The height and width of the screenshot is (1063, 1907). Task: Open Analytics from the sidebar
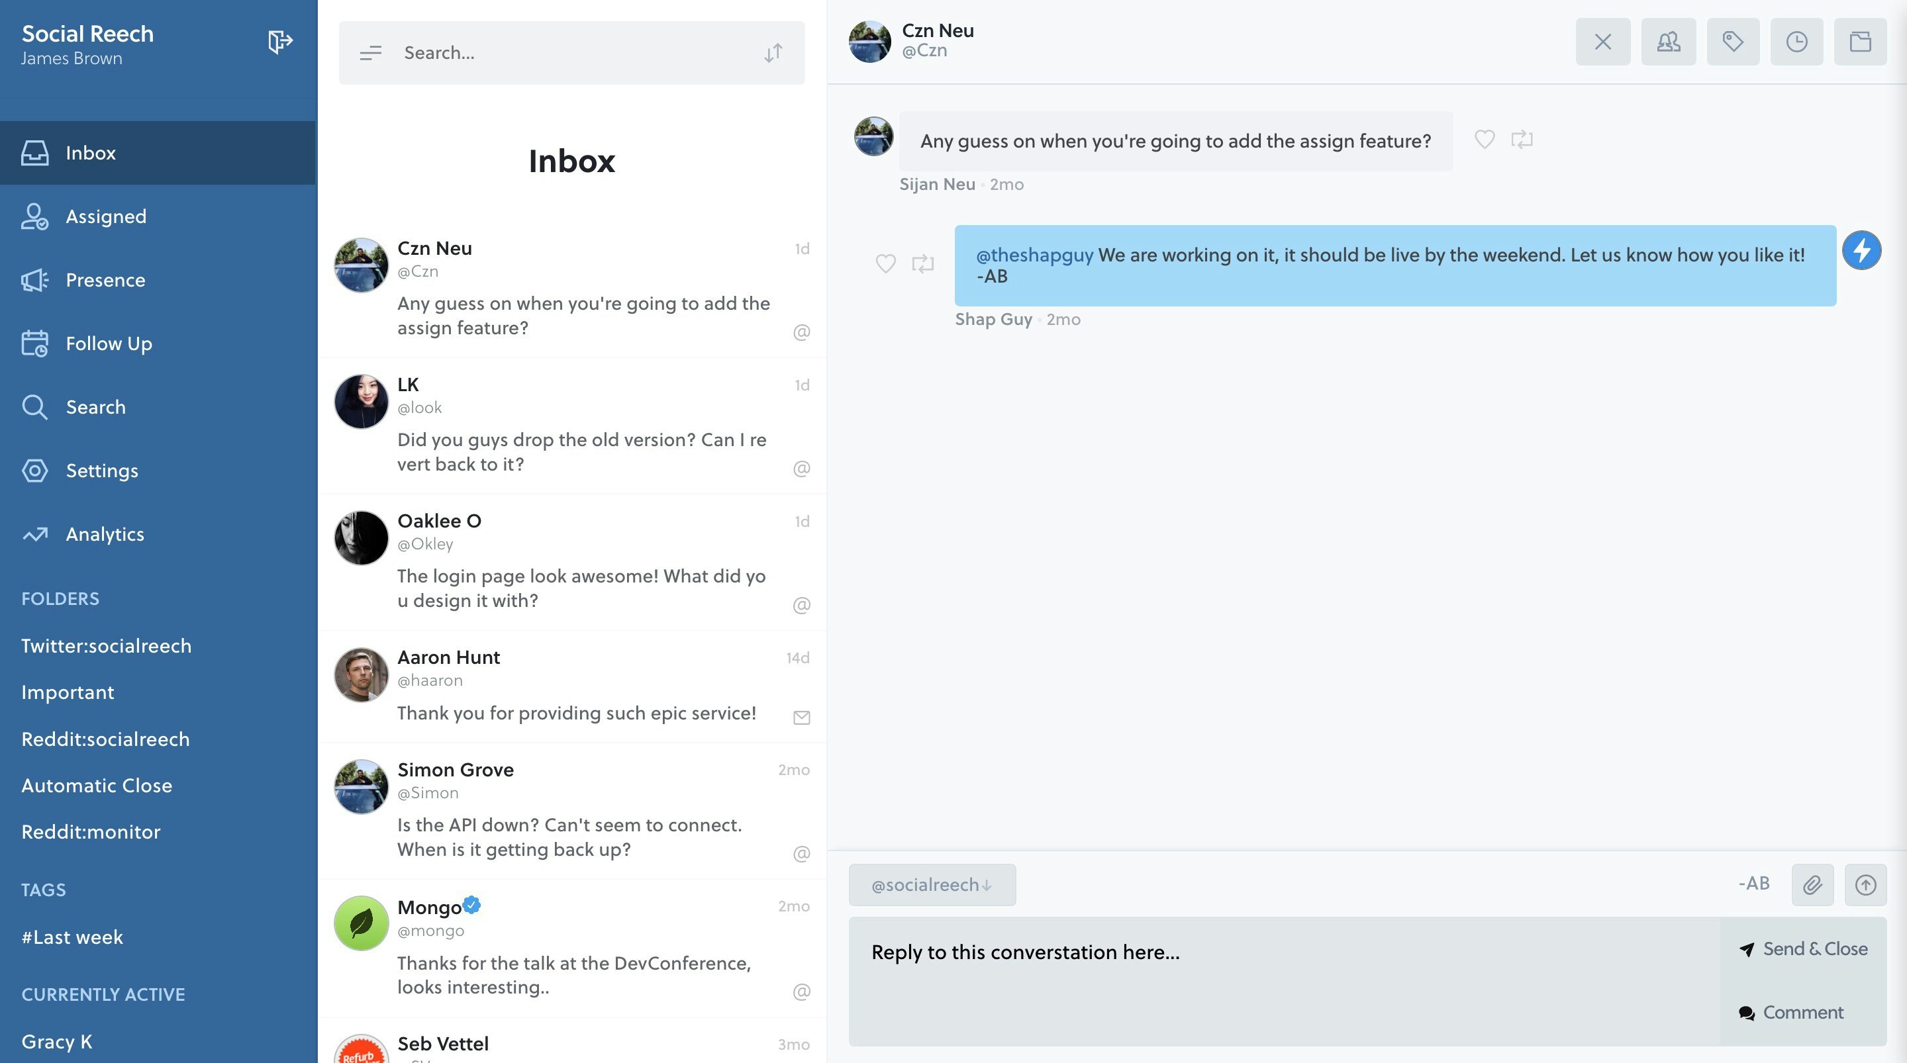coord(105,533)
